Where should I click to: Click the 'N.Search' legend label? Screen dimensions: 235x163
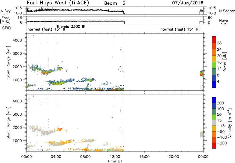(227, 11)
